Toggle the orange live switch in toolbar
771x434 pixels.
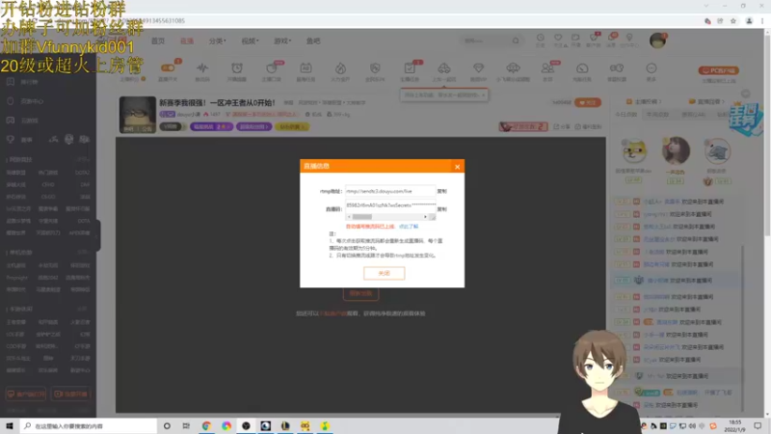(x=168, y=68)
